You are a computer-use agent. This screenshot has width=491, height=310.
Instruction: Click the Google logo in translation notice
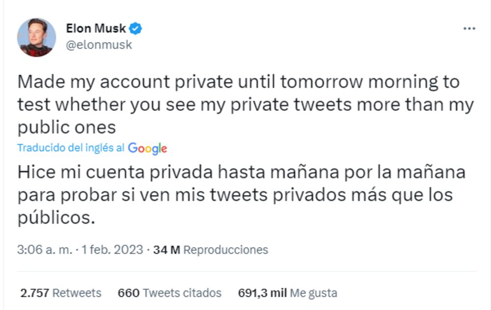click(x=147, y=148)
